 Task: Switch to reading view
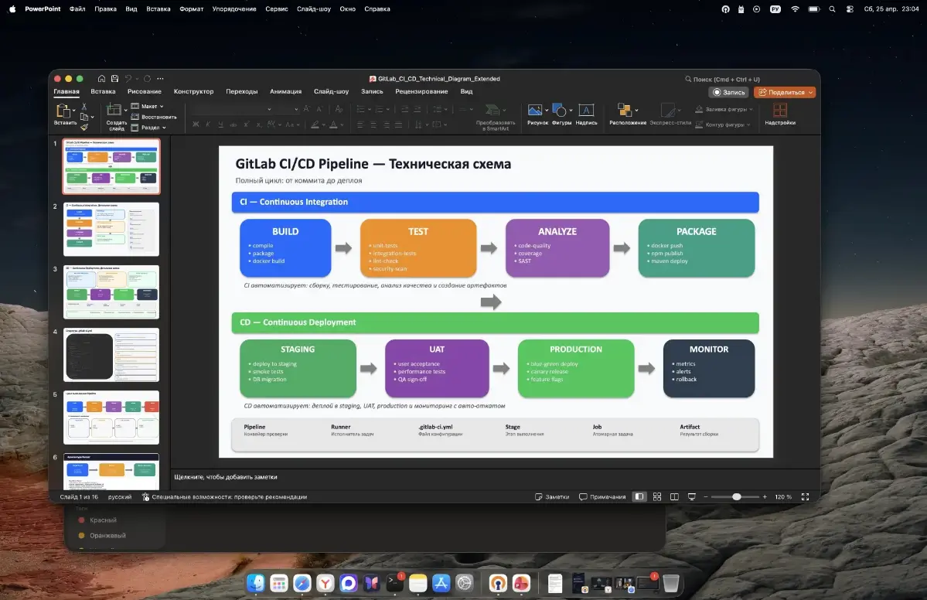tap(674, 497)
